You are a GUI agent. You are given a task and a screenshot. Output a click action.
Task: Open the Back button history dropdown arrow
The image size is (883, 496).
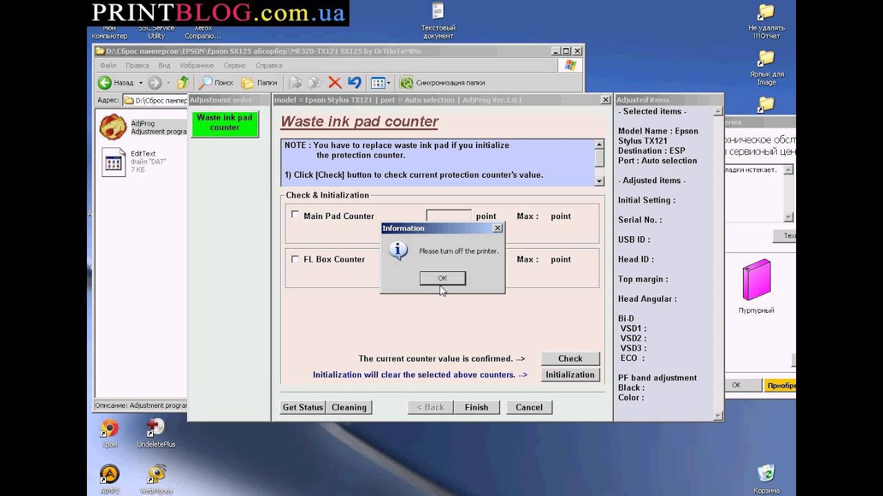click(141, 83)
